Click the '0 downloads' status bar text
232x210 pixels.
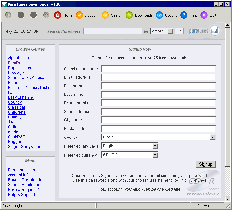pos(207,206)
